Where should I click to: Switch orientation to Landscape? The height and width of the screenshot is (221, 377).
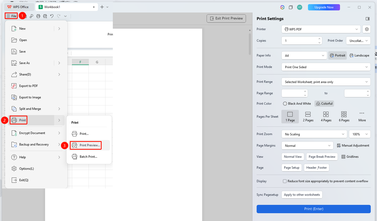click(x=359, y=55)
